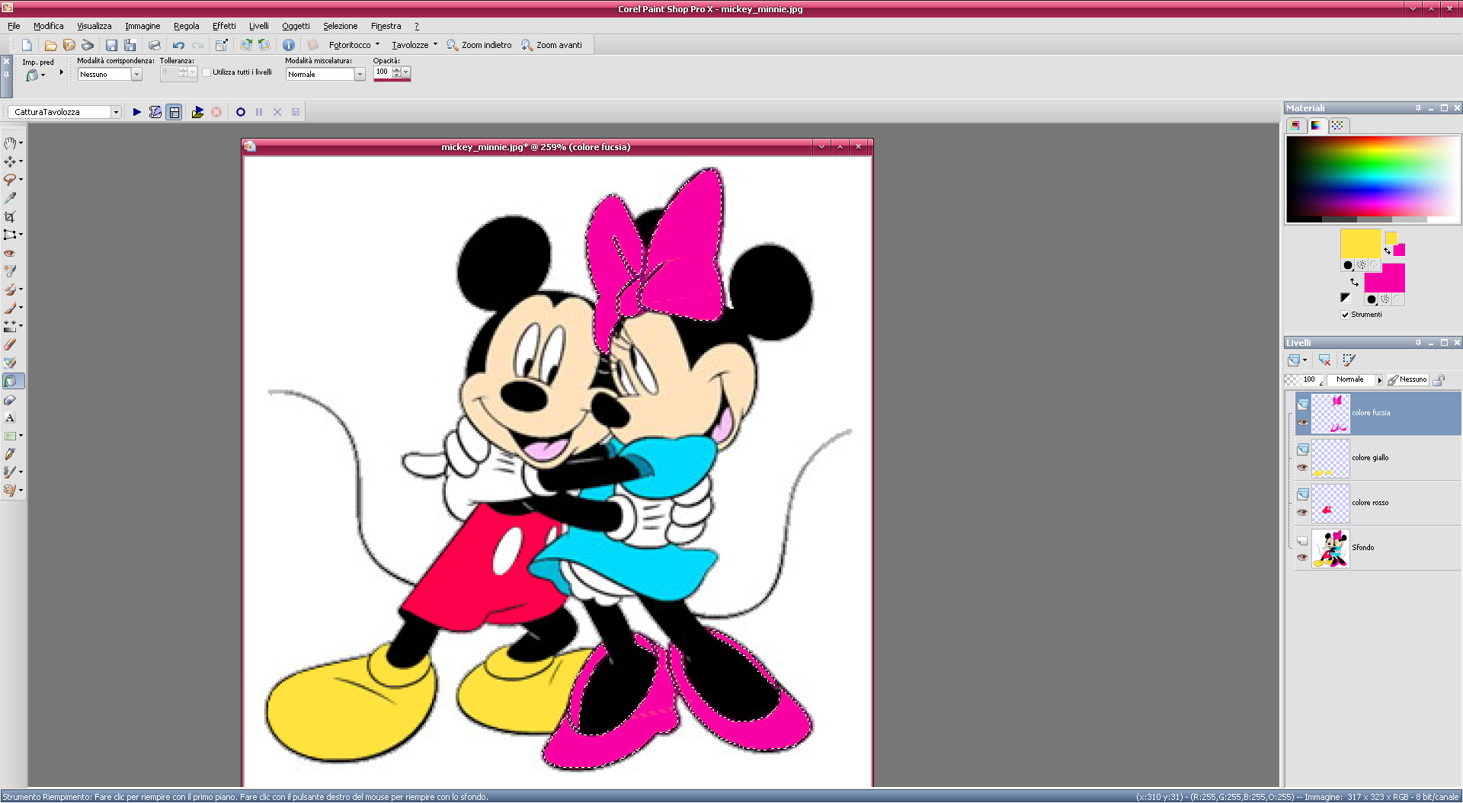Open the Modalità corrispondenza Nessuno dropdown
Viewport: 1463px width, 803px height.
136,75
